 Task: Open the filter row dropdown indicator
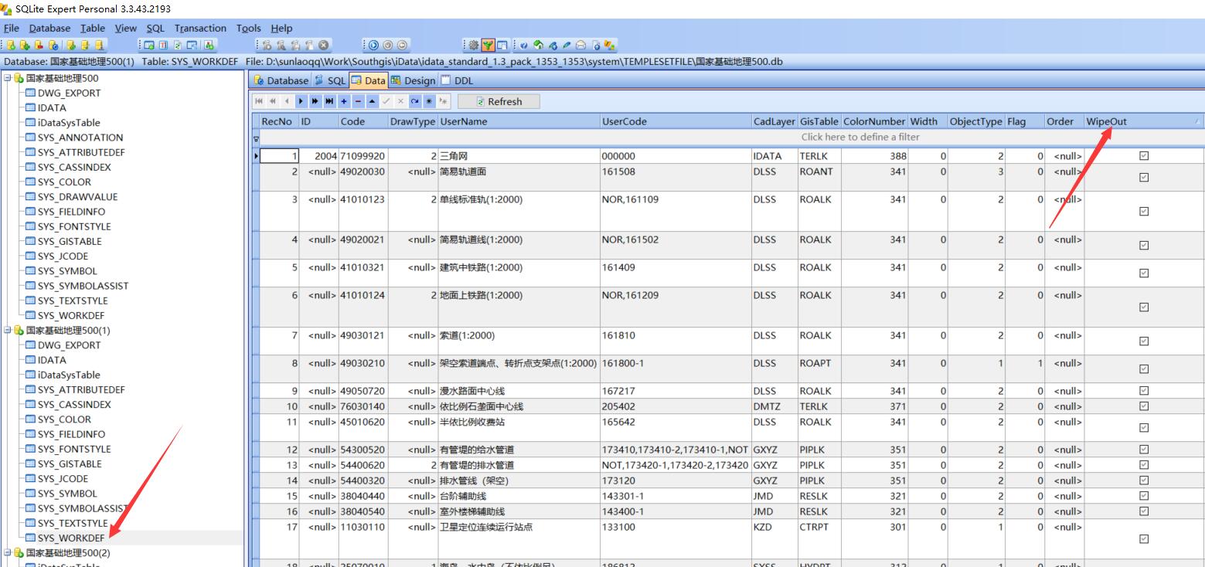click(256, 139)
